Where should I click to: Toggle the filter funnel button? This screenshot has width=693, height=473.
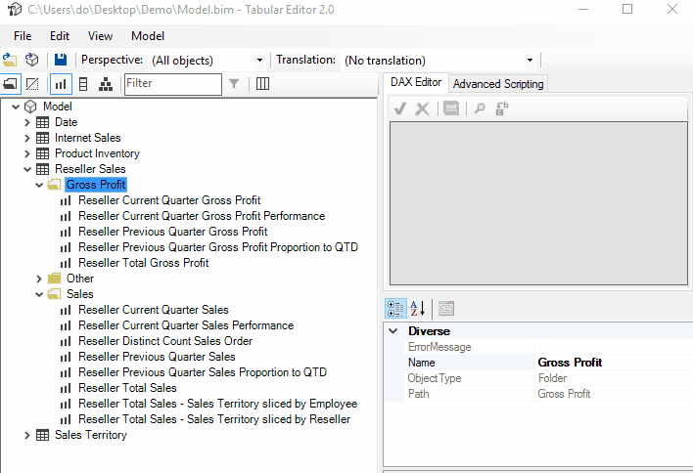click(x=234, y=83)
